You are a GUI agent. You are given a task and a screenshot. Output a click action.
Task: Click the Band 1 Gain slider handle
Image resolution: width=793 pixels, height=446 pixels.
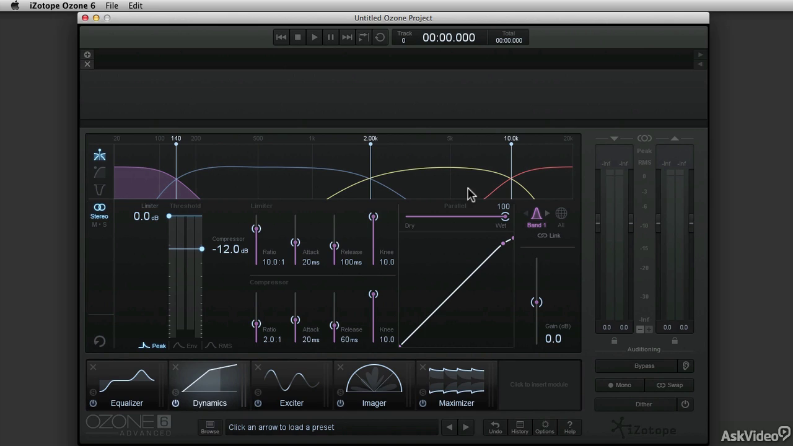(x=537, y=302)
